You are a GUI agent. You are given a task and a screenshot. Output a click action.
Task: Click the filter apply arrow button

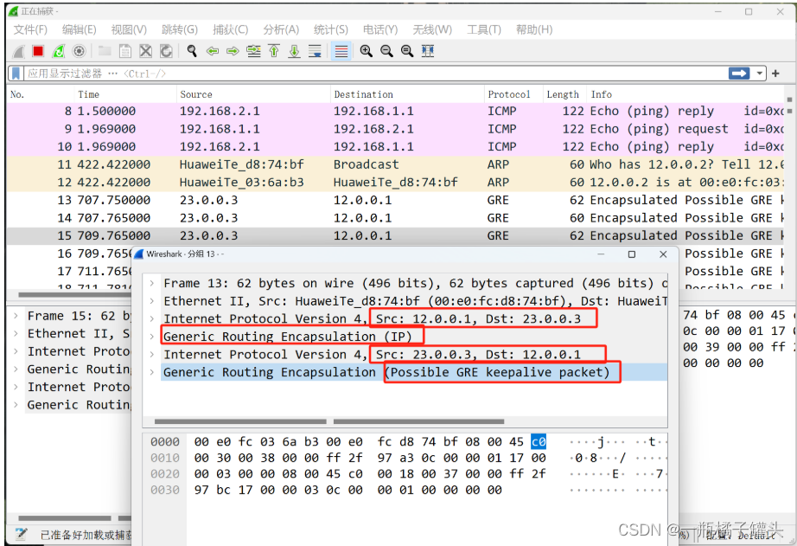pos(738,73)
